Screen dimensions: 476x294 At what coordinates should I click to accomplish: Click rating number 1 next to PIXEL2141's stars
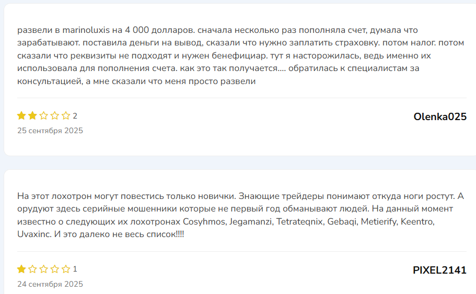click(75, 269)
